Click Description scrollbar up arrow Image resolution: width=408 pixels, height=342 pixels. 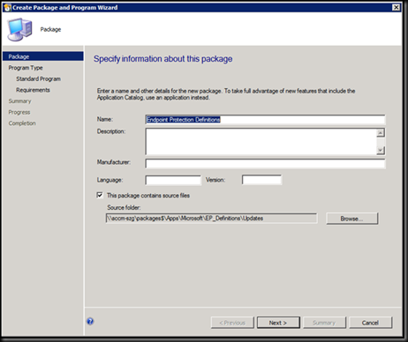tap(381, 133)
